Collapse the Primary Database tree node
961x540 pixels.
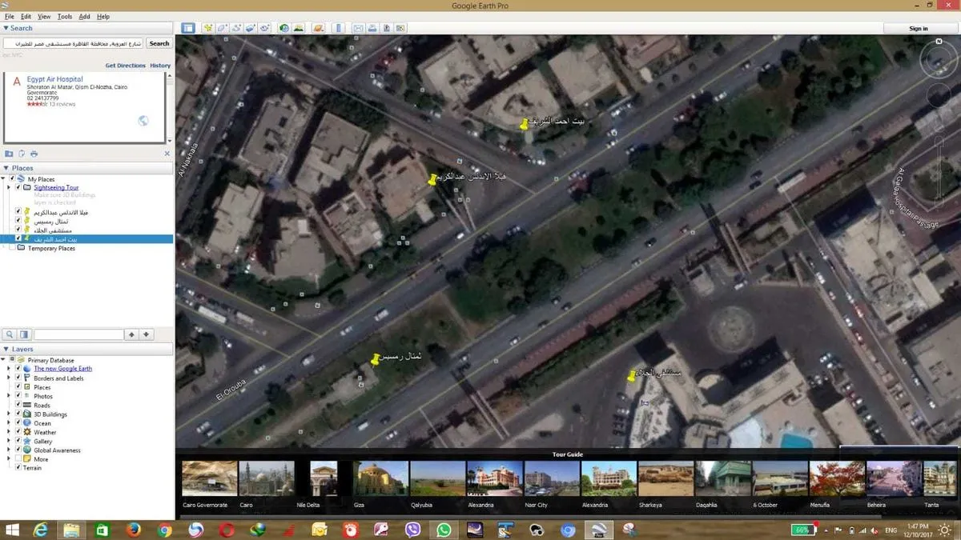click(x=5, y=361)
